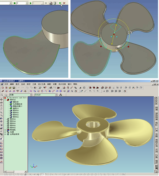The width and height of the screenshot is (159, 176).
Task: Click the Save disk icon
Action: [x=14, y=88]
